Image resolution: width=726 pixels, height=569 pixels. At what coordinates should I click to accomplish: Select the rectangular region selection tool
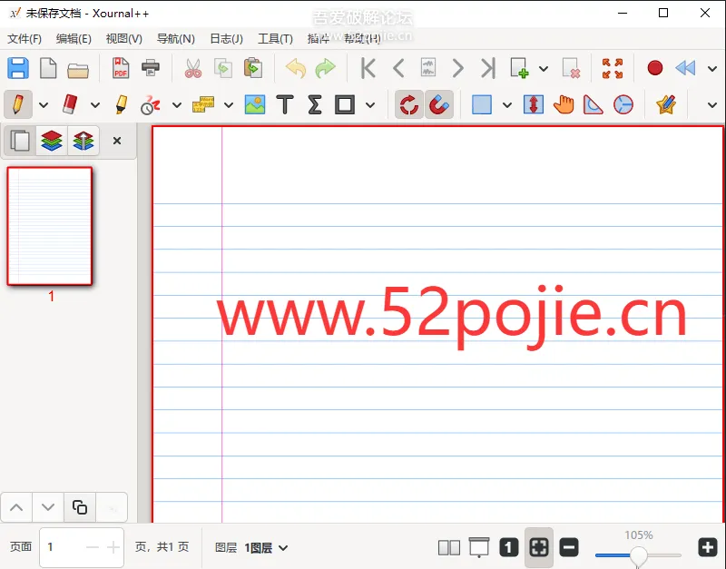click(482, 104)
